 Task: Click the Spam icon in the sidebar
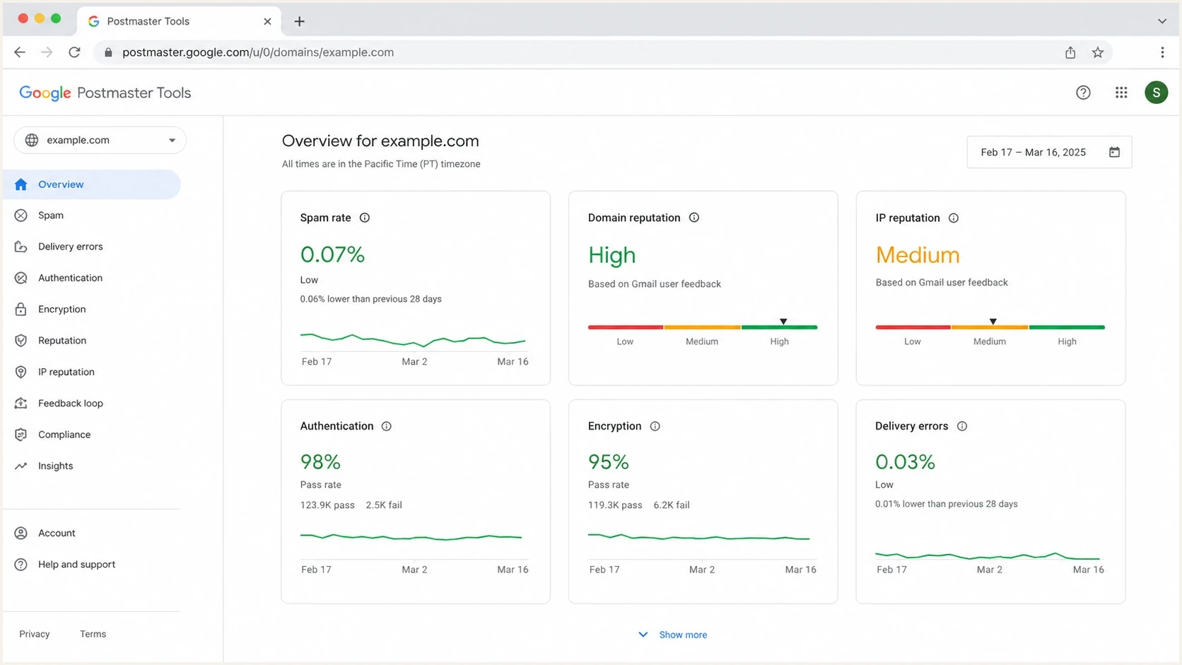click(x=21, y=216)
